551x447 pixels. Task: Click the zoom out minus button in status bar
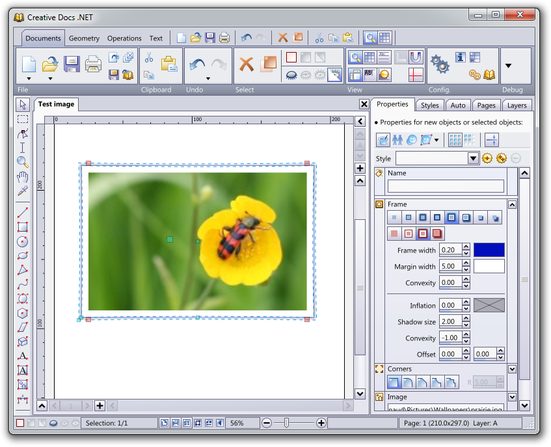pyautogui.click(x=267, y=423)
